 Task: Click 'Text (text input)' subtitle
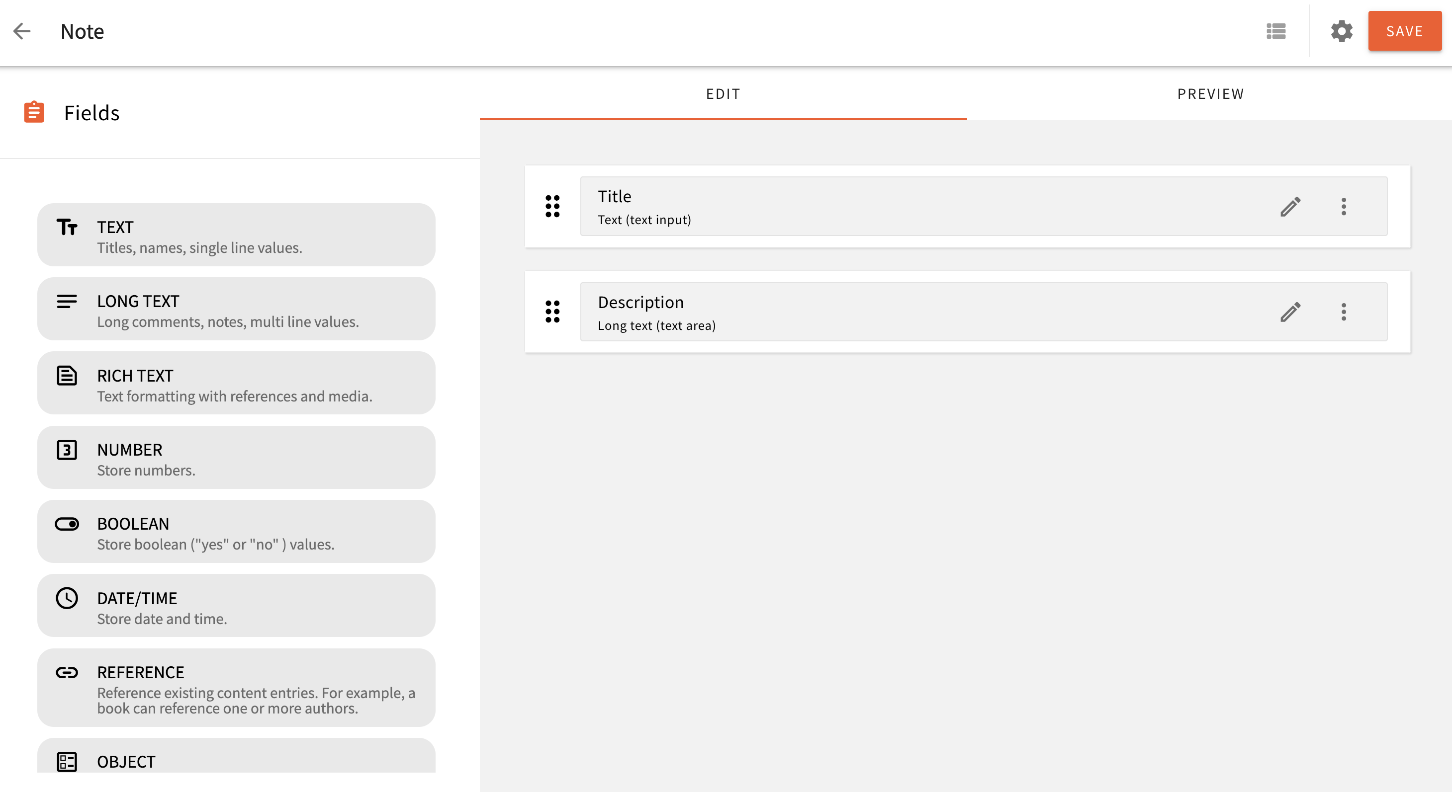[644, 220]
